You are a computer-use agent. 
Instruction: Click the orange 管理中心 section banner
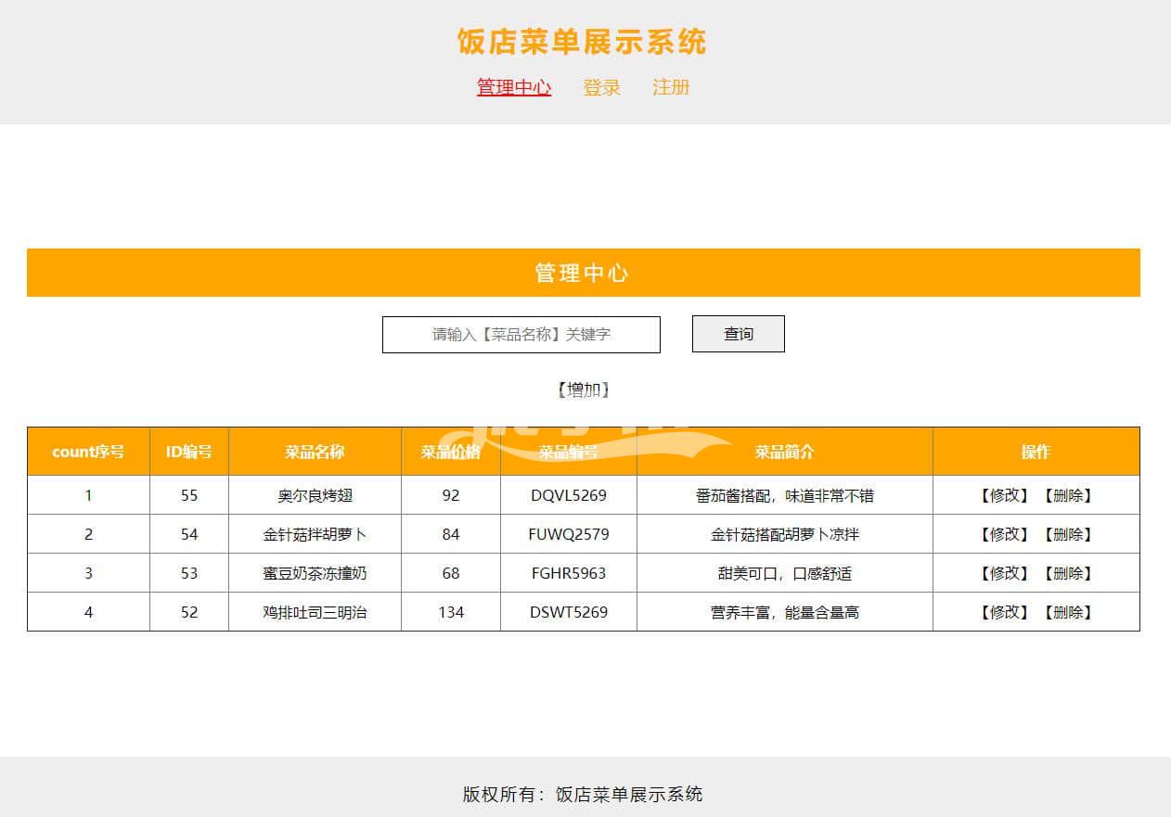[x=583, y=273]
